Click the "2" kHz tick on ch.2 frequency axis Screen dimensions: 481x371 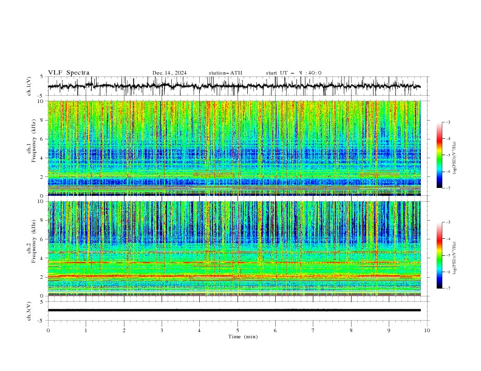(x=43, y=277)
